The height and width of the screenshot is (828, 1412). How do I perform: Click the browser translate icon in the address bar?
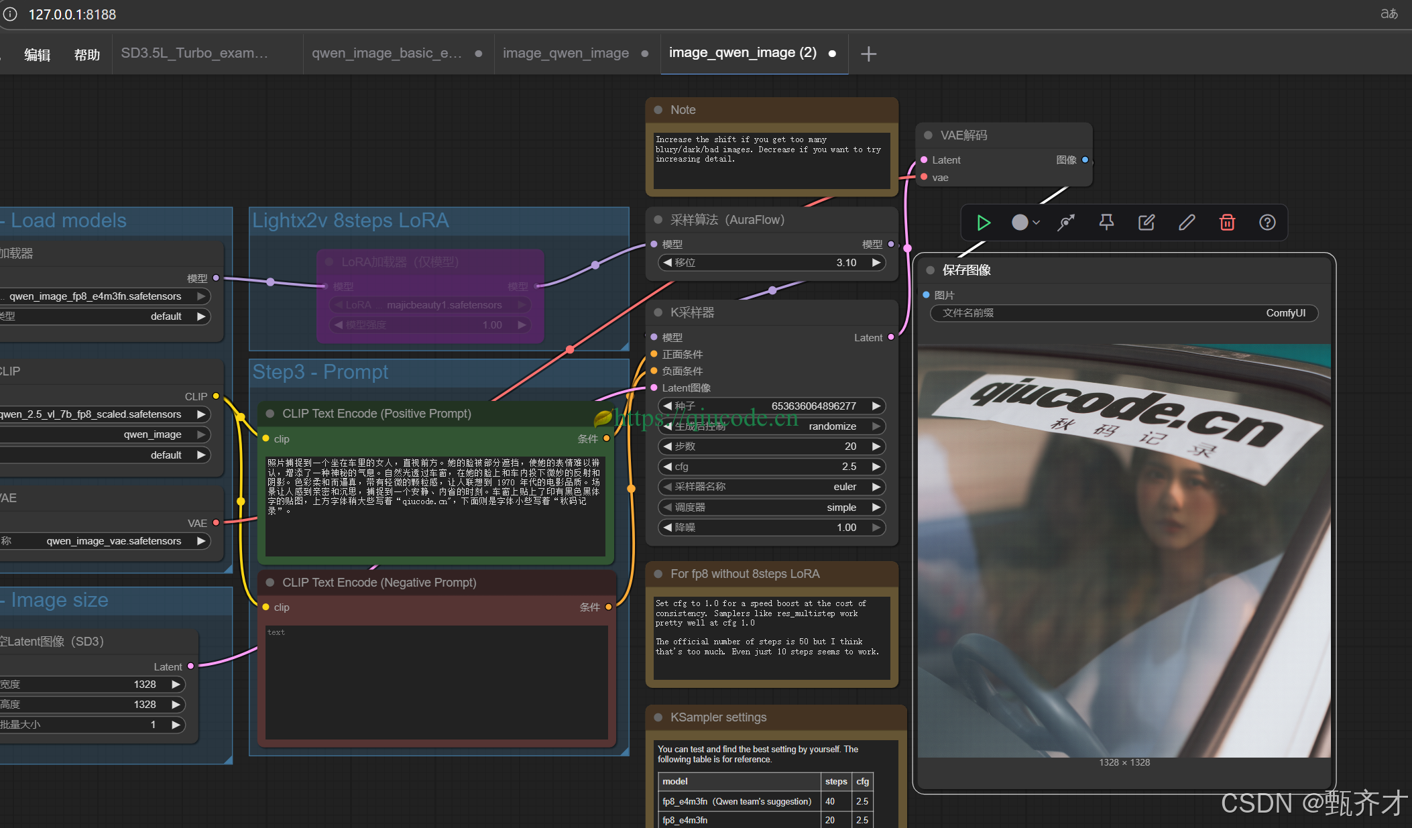tap(1389, 13)
